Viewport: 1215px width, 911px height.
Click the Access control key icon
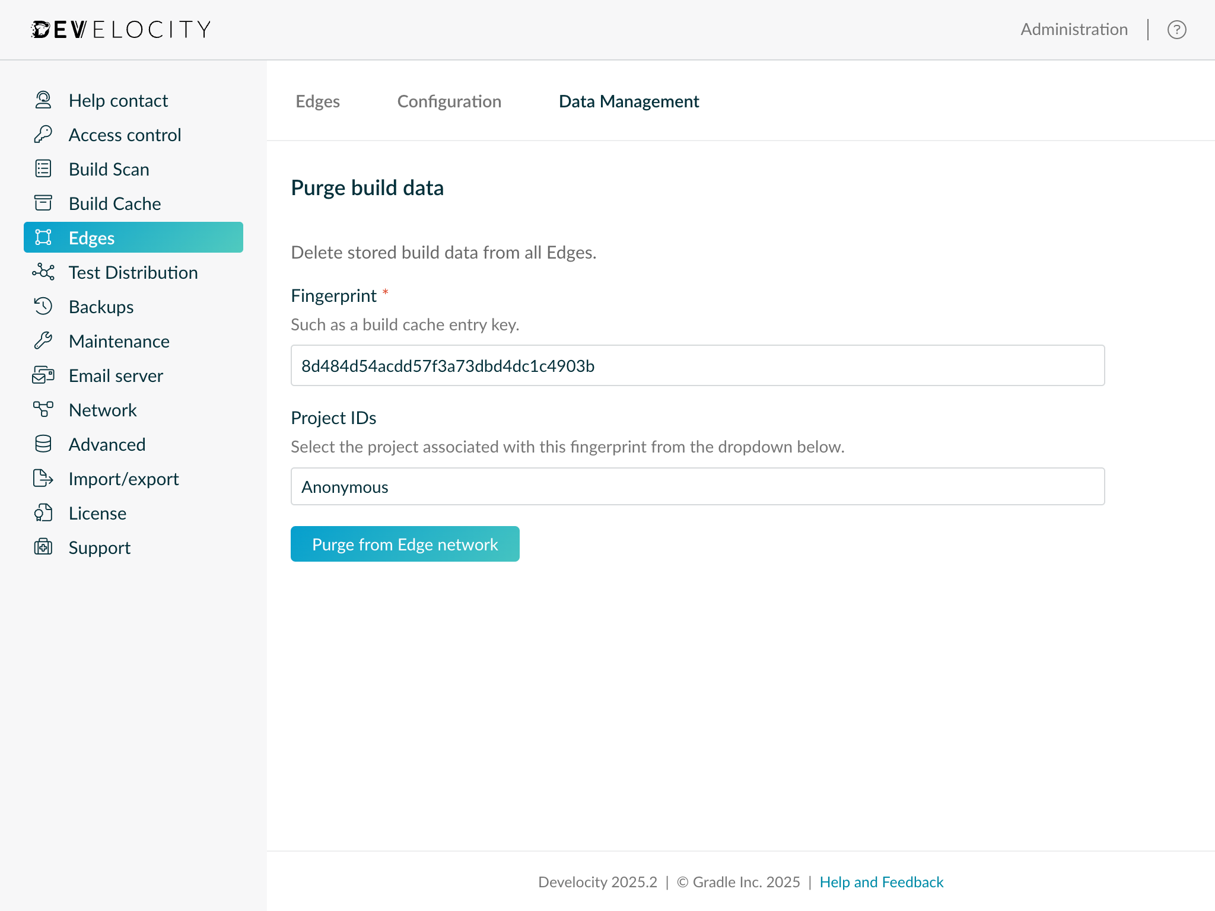[42, 134]
